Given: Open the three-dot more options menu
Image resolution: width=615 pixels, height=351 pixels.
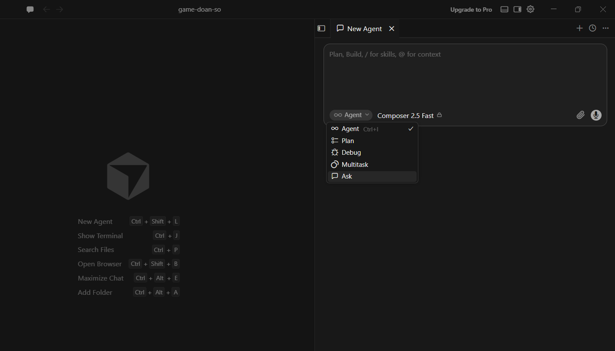Looking at the screenshot, I should 605,28.
